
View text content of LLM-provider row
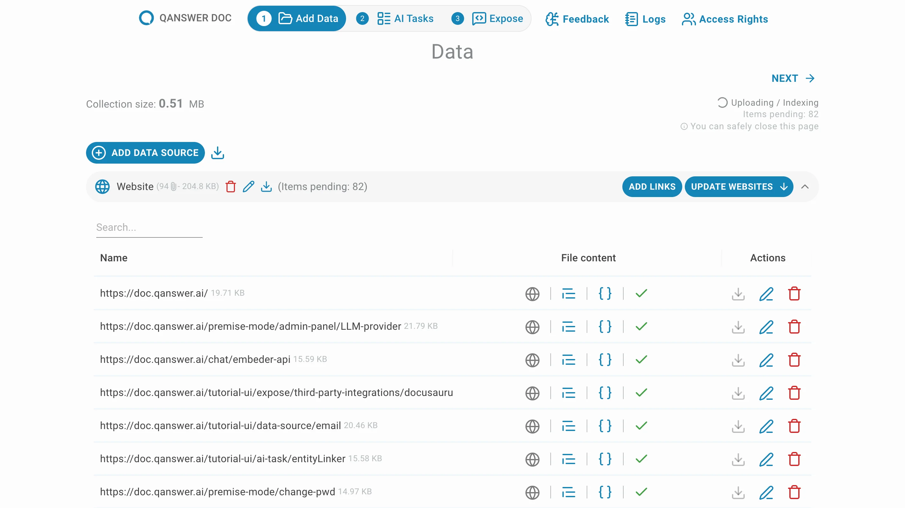568,327
